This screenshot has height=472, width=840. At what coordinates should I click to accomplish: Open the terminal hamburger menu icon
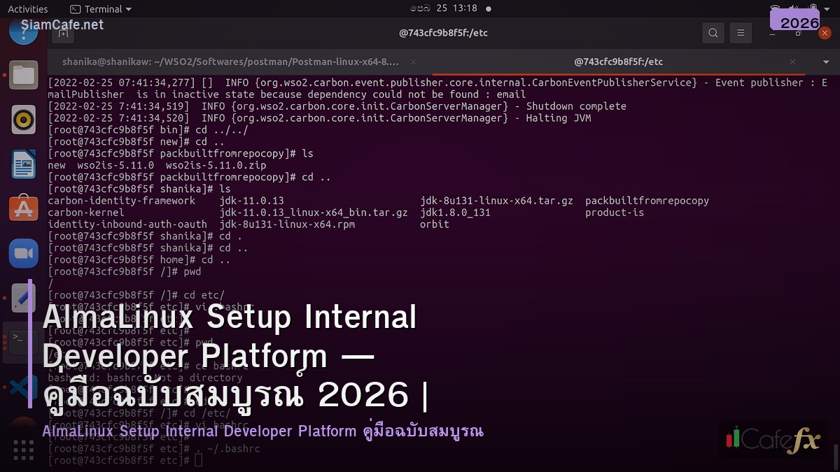pyautogui.click(x=741, y=33)
